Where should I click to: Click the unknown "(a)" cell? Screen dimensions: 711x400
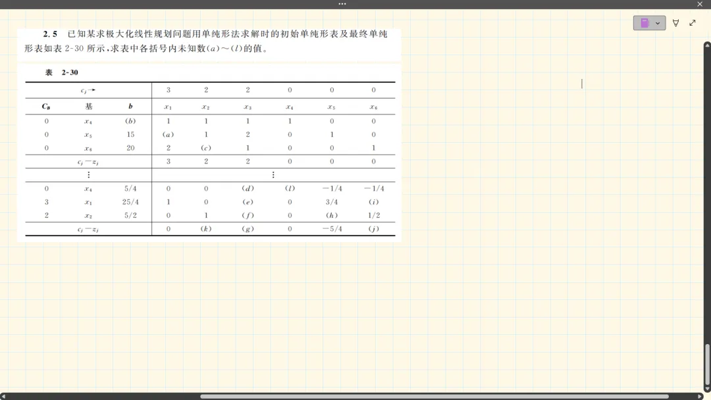(169, 135)
